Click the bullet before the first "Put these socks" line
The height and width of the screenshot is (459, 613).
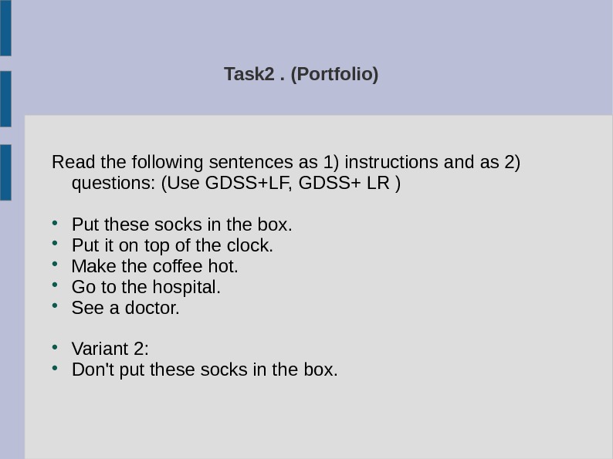click(x=56, y=224)
